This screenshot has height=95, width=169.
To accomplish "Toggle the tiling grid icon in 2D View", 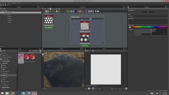I will [x=112, y=89].
